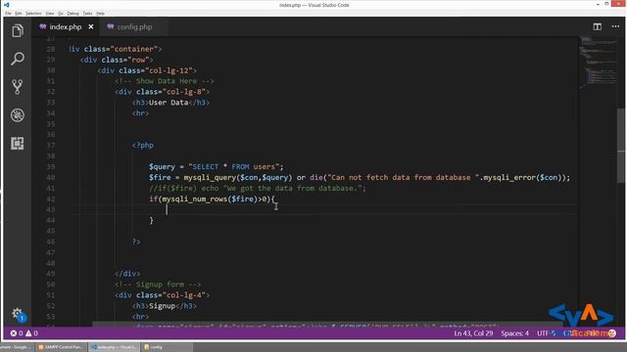
Task: Click line number 44 in the gutter
Action: pos(51,220)
